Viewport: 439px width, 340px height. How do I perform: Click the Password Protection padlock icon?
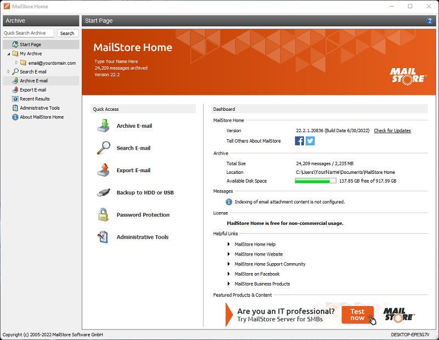tap(103, 214)
